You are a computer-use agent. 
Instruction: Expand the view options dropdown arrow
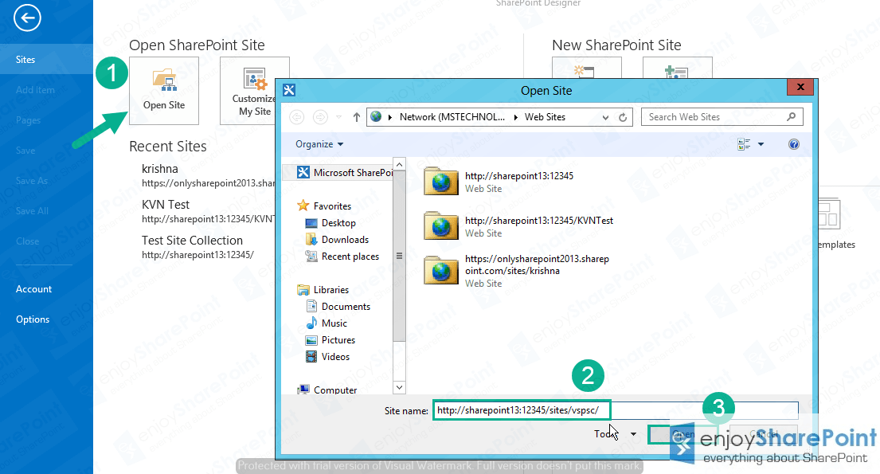click(761, 144)
